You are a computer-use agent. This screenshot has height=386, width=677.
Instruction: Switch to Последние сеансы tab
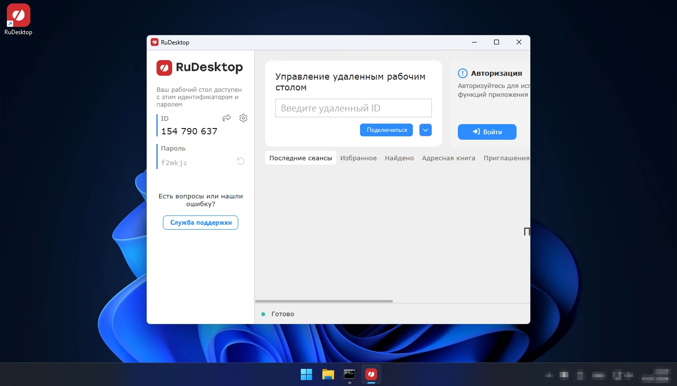300,158
